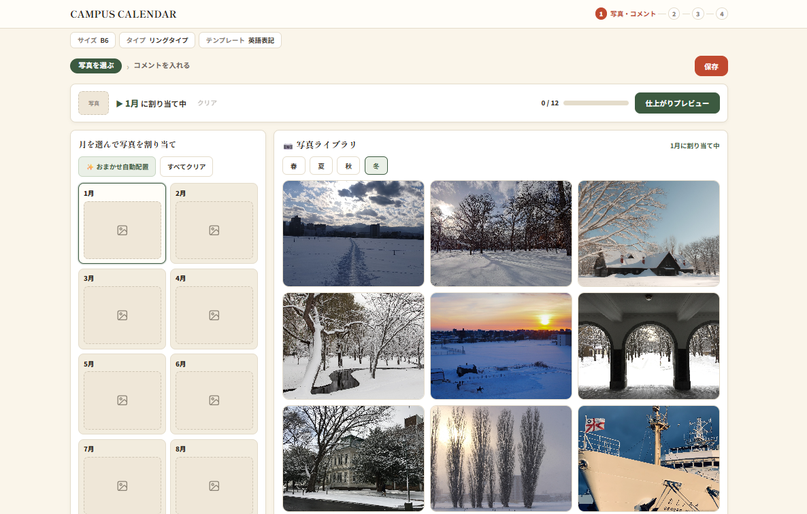Click the image placeholder icon in 6月 slot
This screenshot has width=807, height=514.
point(214,400)
